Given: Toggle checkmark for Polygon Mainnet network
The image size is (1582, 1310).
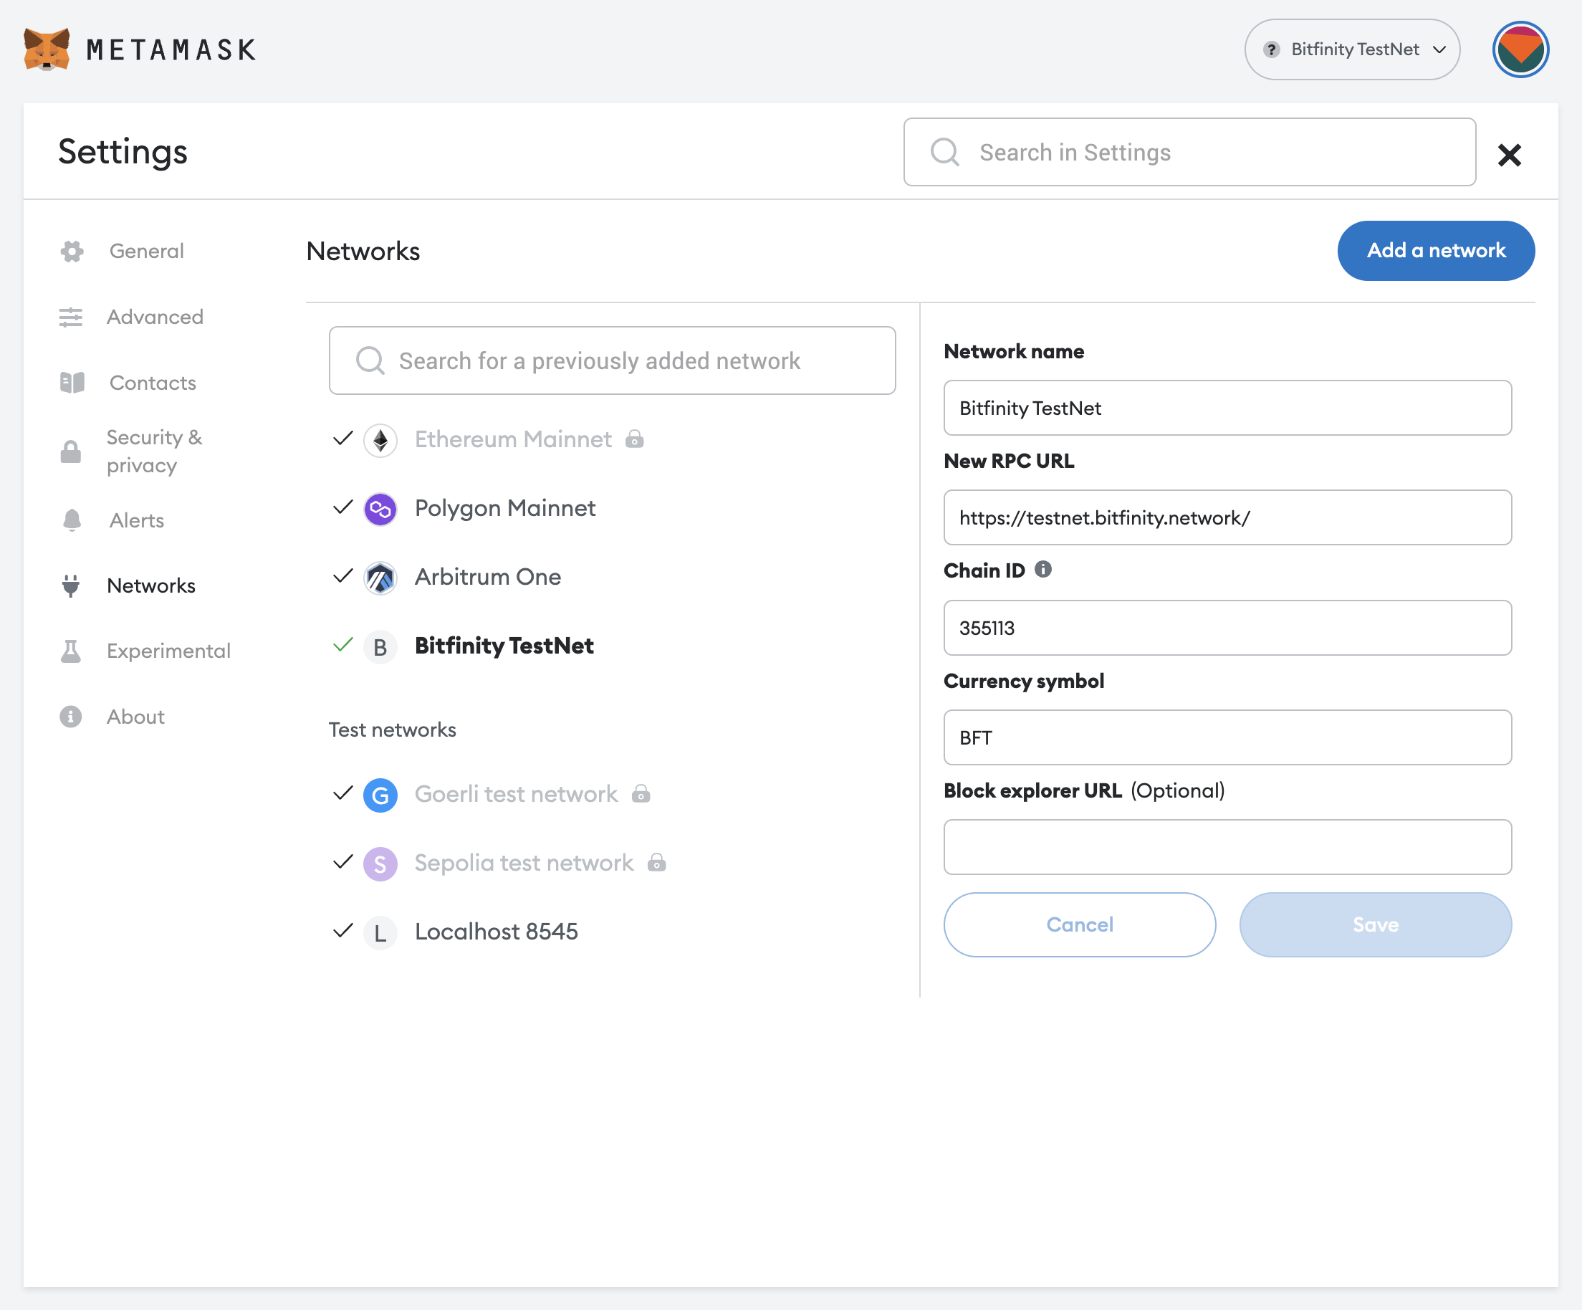Looking at the screenshot, I should click(340, 509).
